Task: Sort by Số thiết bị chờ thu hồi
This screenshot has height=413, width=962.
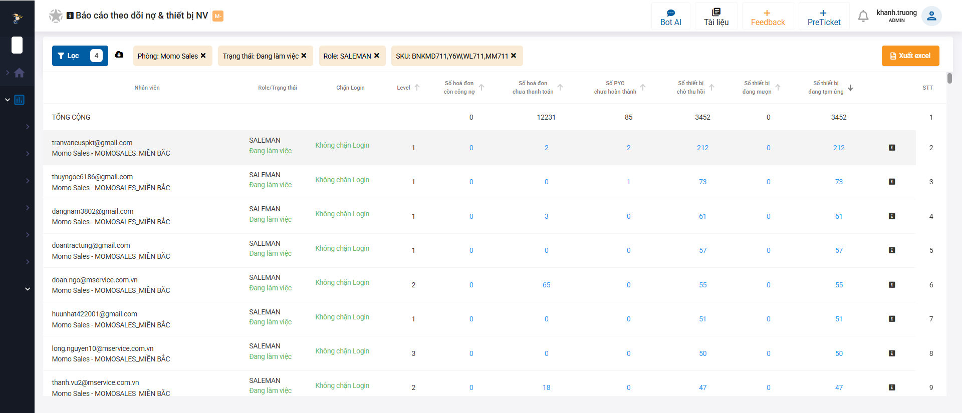Action: click(711, 88)
